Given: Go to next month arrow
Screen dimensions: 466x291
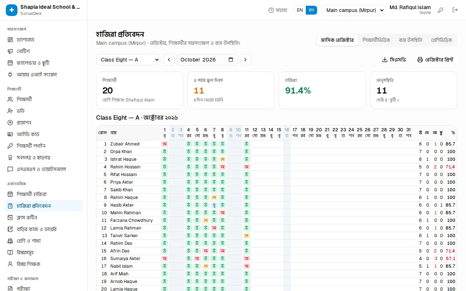Looking at the screenshot, I should coord(245,60).
